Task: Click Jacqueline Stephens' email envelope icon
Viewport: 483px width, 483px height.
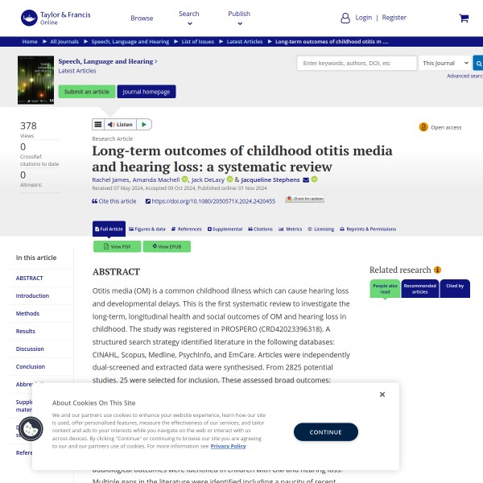Action: click(305, 180)
